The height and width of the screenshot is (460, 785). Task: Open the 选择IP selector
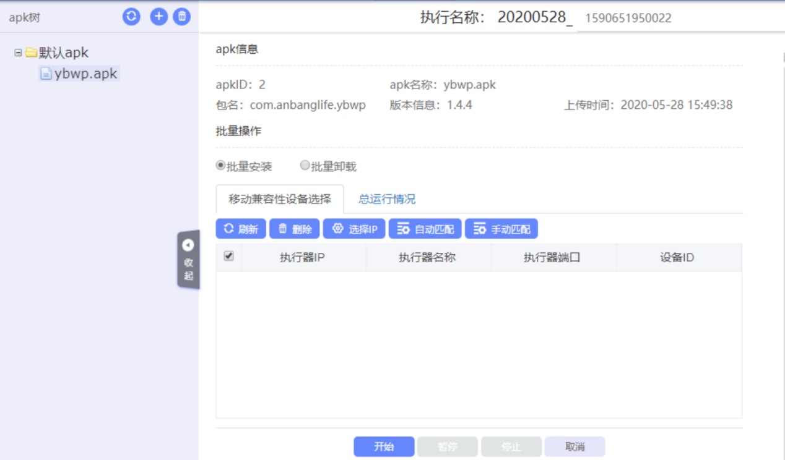(354, 229)
